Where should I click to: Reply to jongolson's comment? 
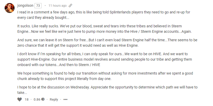pyautogui.click(x=54, y=100)
